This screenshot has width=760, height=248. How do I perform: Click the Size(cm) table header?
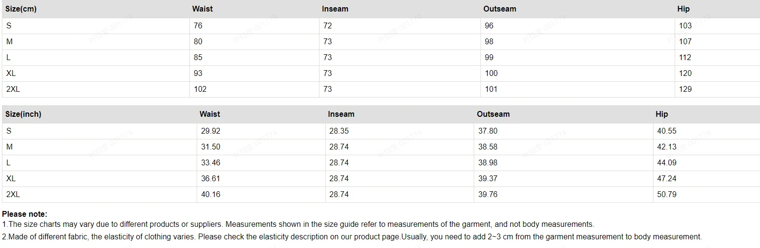(21, 9)
